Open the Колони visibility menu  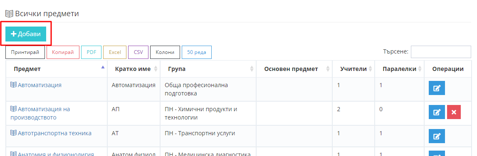165,52
